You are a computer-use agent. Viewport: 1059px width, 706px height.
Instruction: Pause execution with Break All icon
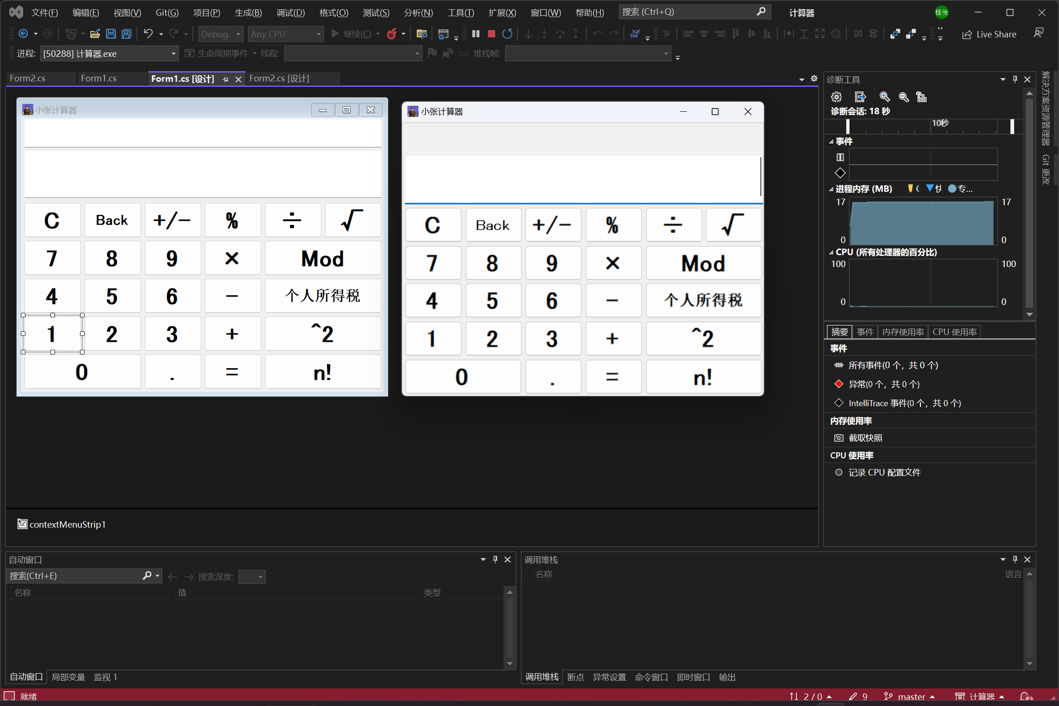pyautogui.click(x=476, y=34)
